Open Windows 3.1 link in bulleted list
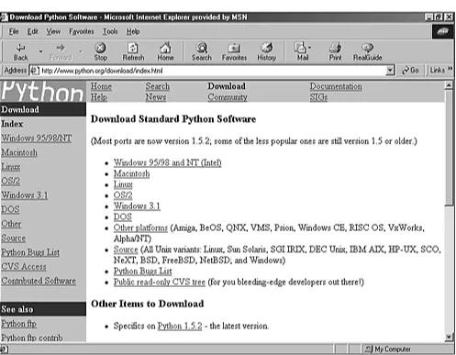The height and width of the screenshot is (355, 456). click(x=137, y=205)
